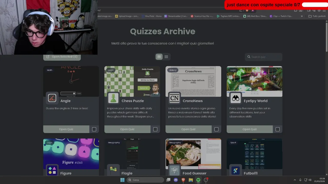328x184 pixels.
Task: Click the Sport tag on Futbol11 card
Action: pos(233,143)
